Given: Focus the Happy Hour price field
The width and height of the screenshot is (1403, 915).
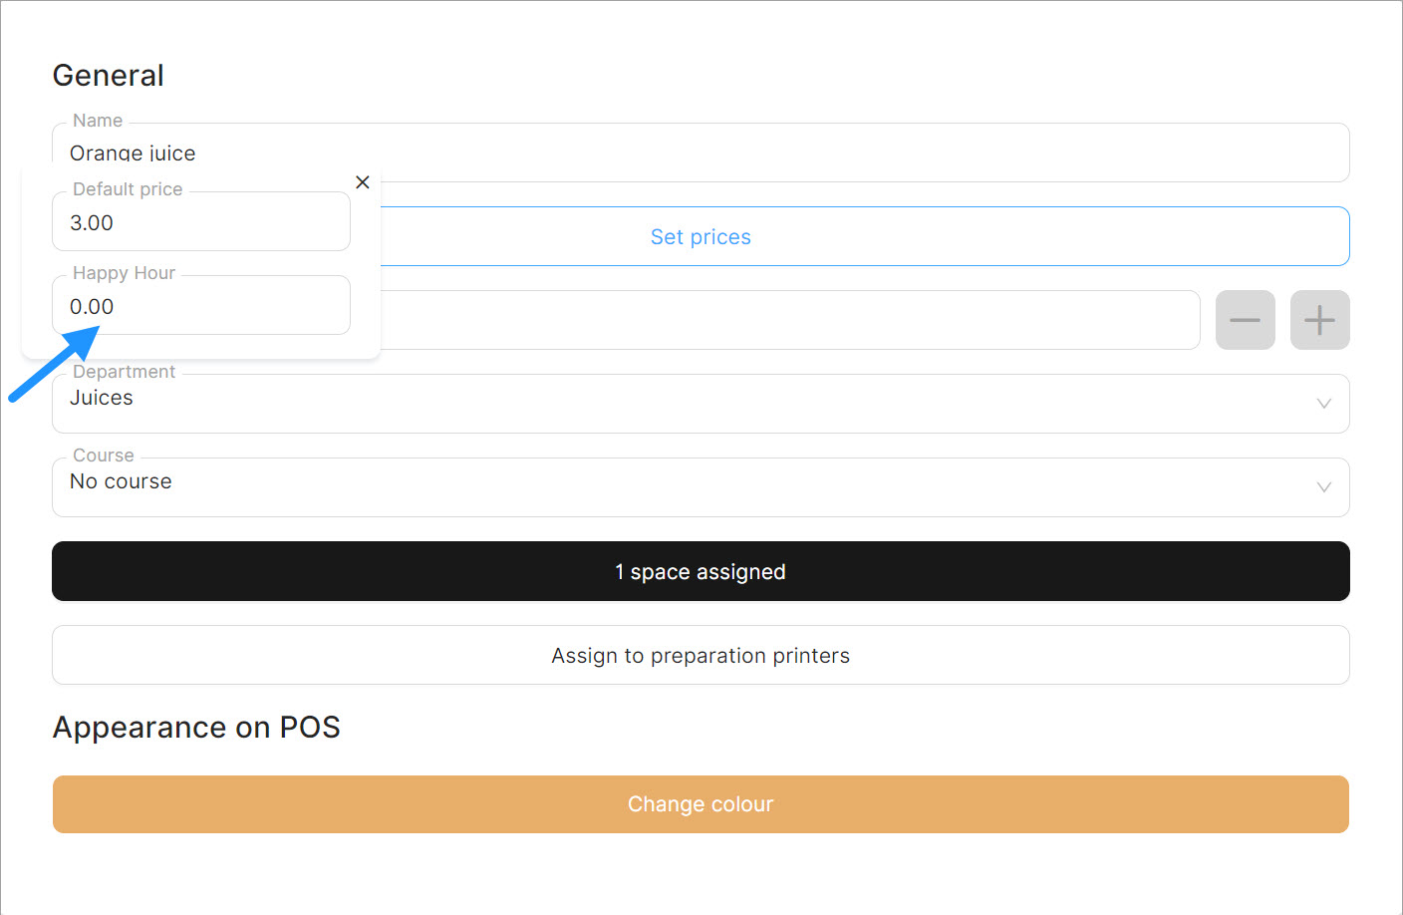Looking at the screenshot, I should coord(200,307).
